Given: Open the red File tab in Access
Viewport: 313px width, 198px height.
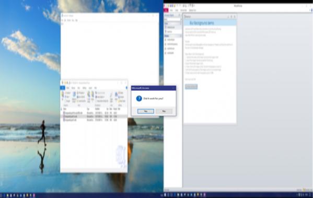Looking at the screenshot, I should [x=166, y=10].
